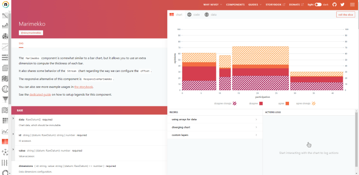Open the diverging chart recipe
The width and height of the screenshot is (359, 175).
pyautogui.click(x=215, y=127)
